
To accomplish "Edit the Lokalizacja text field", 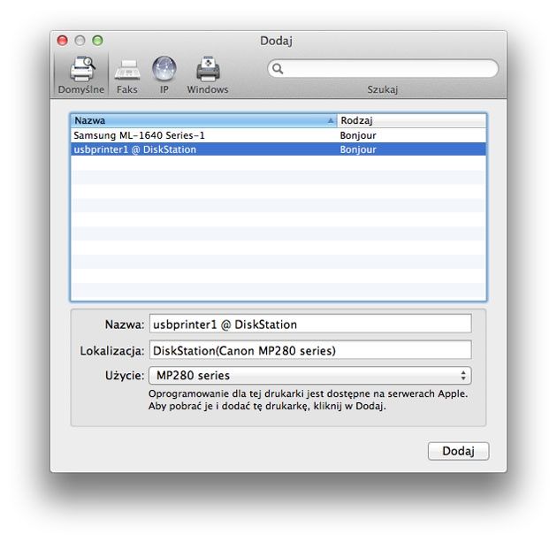I will tap(310, 350).
